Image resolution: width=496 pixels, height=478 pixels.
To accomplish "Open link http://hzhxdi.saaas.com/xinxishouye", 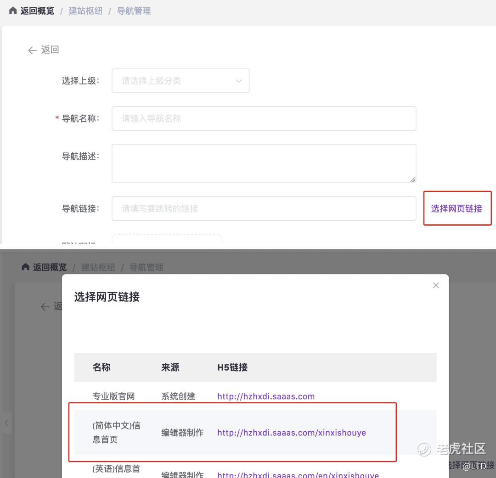I will [292, 433].
